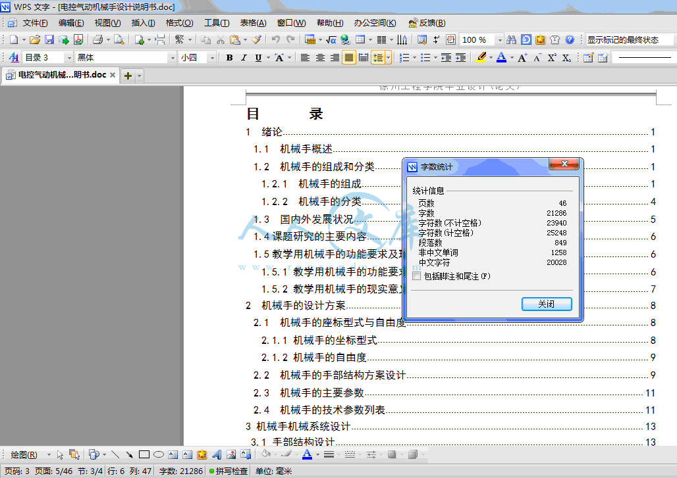The height and width of the screenshot is (478, 677).
Task: Insert WordArt from drawing toolbar
Action: (217, 454)
